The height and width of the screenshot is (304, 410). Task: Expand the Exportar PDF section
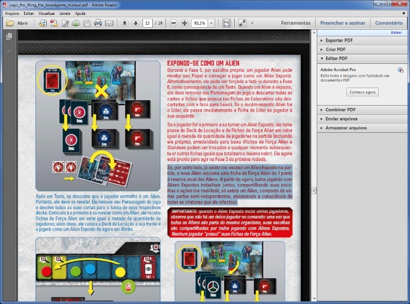coord(339,40)
